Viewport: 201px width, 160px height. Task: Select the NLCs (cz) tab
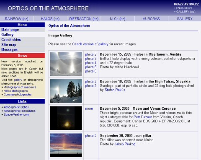point(118,19)
